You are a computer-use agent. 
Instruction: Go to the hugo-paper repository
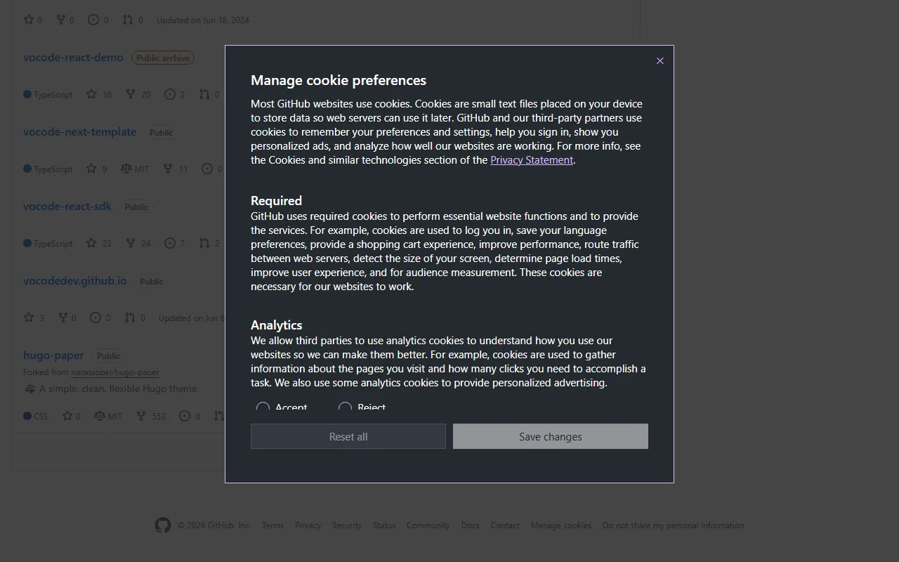point(53,355)
